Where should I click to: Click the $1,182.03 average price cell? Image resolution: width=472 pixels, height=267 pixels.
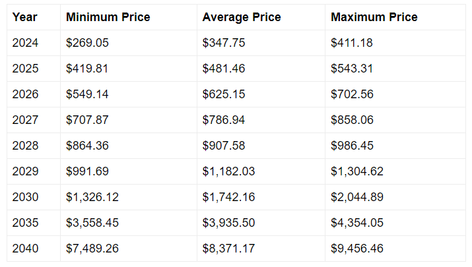click(228, 171)
